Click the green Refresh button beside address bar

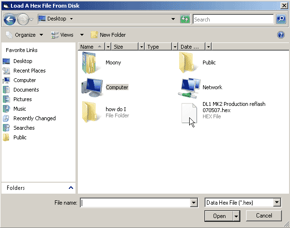click(x=185, y=20)
